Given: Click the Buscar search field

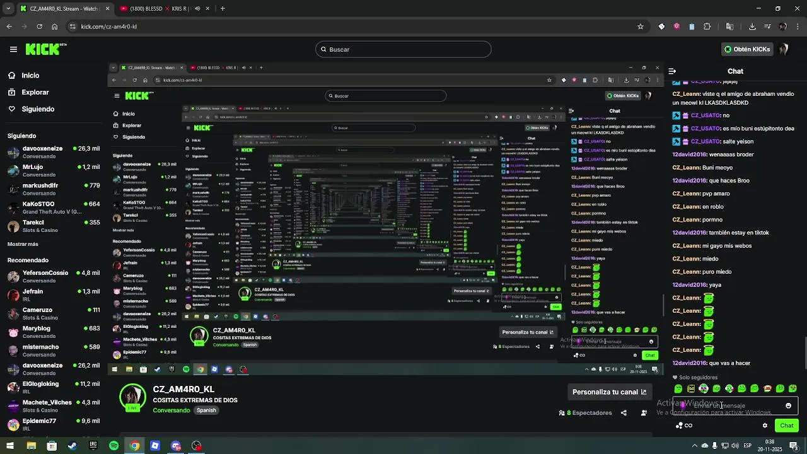Looking at the screenshot, I should click(x=403, y=49).
